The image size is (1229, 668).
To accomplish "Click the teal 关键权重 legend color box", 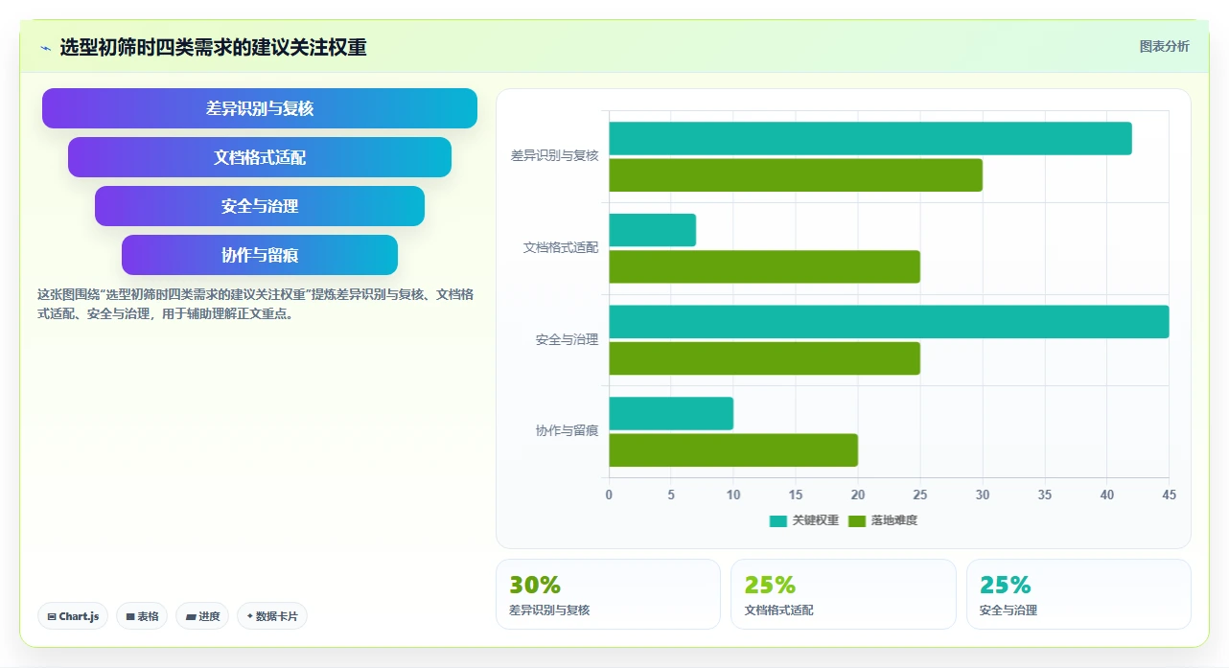I will click(x=778, y=520).
